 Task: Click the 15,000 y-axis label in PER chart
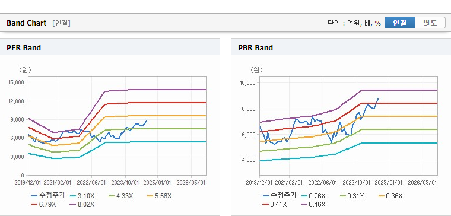[17, 82]
